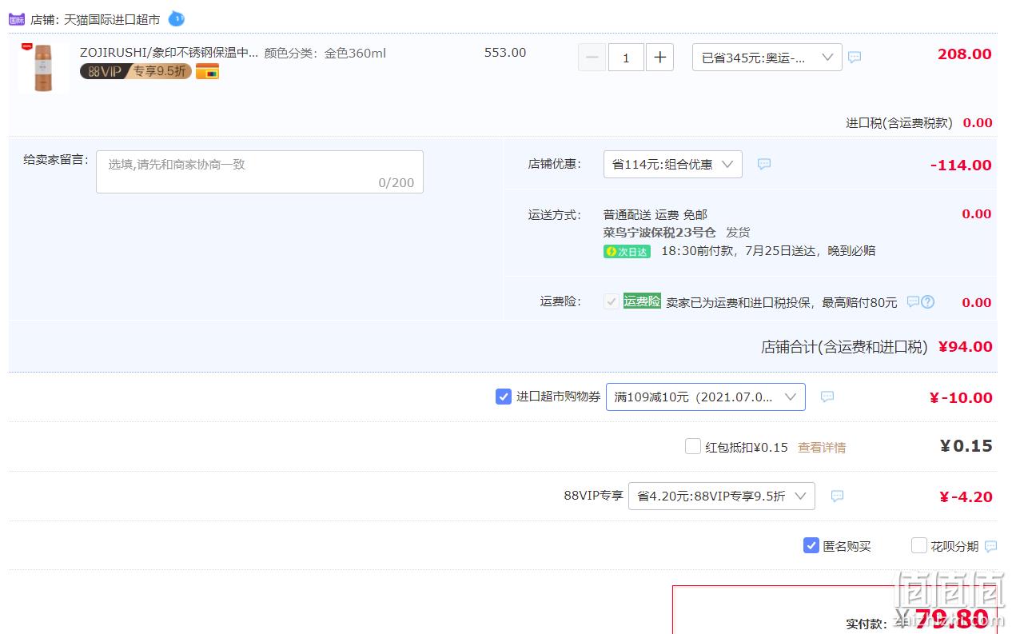Click the ¥-4.20 88VIP discount amount

pos(966,497)
